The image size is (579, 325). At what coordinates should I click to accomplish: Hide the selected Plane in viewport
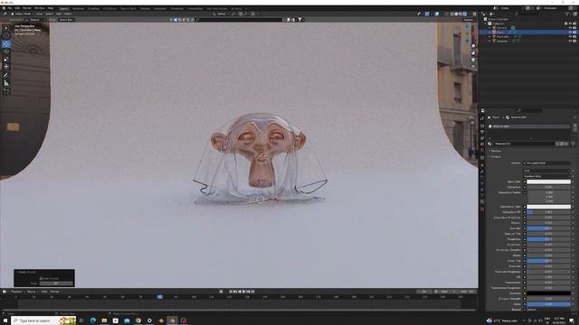(571, 32)
